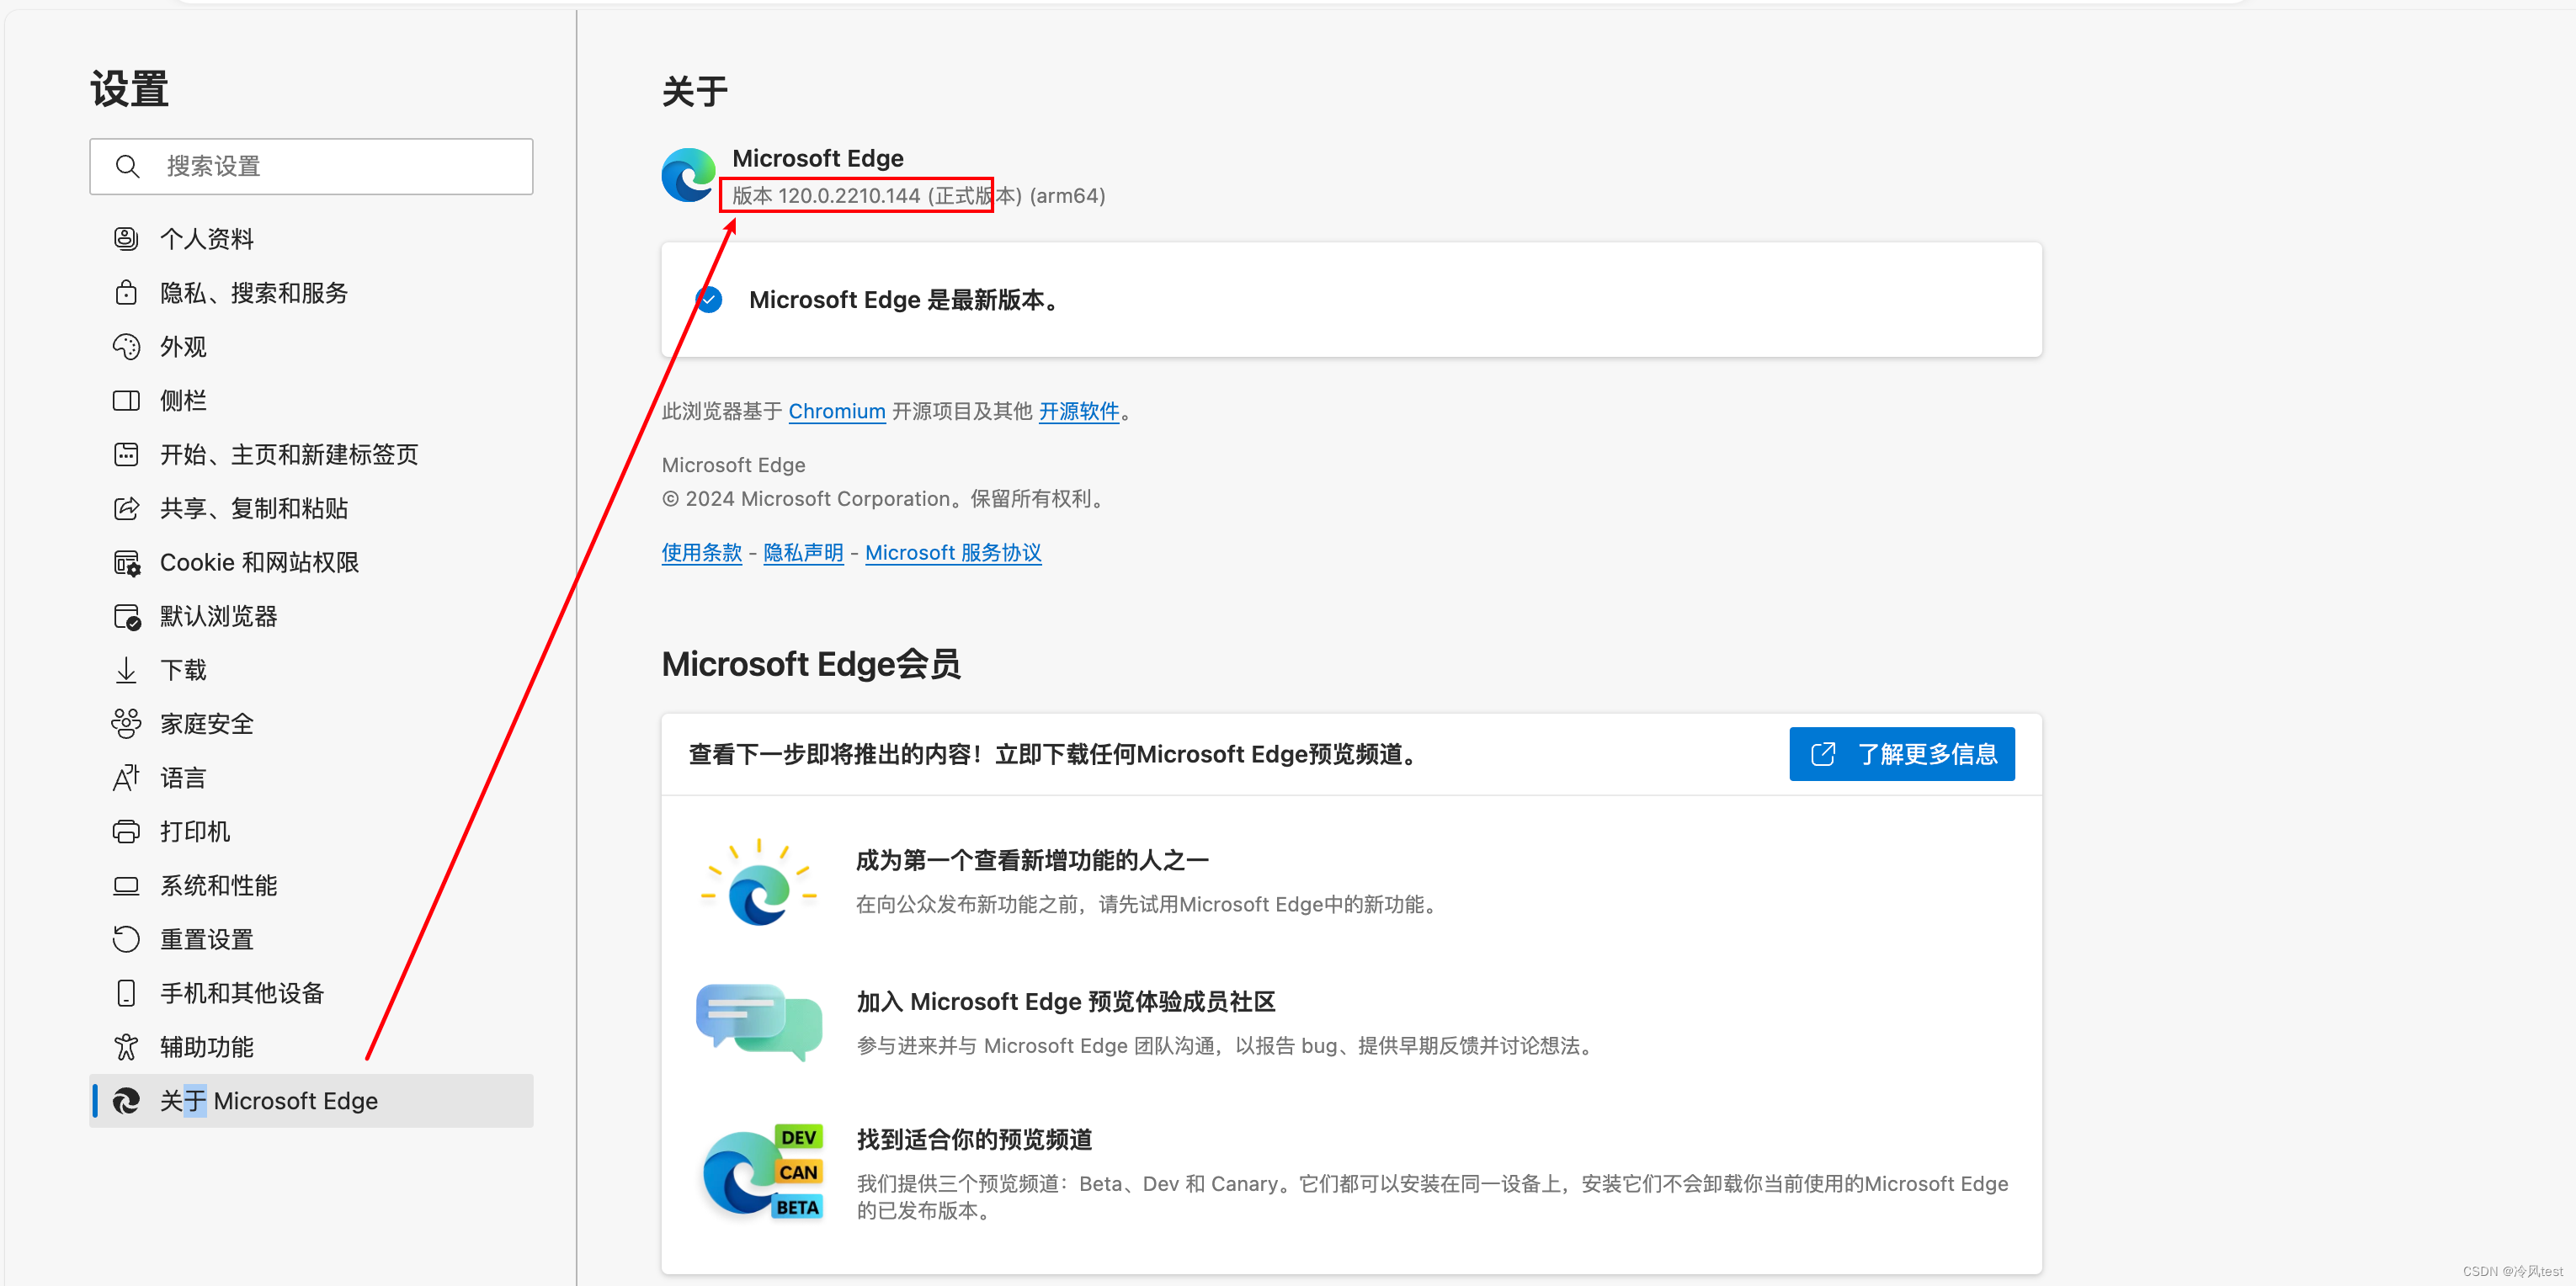Click the 隐私声明 link
The height and width of the screenshot is (1286, 2576).
802,553
